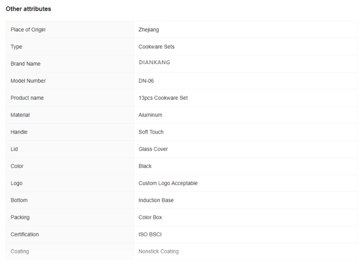Click the 'Induction Base' bottom value
This screenshot has height=274, width=363.
click(x=156, y=201)
